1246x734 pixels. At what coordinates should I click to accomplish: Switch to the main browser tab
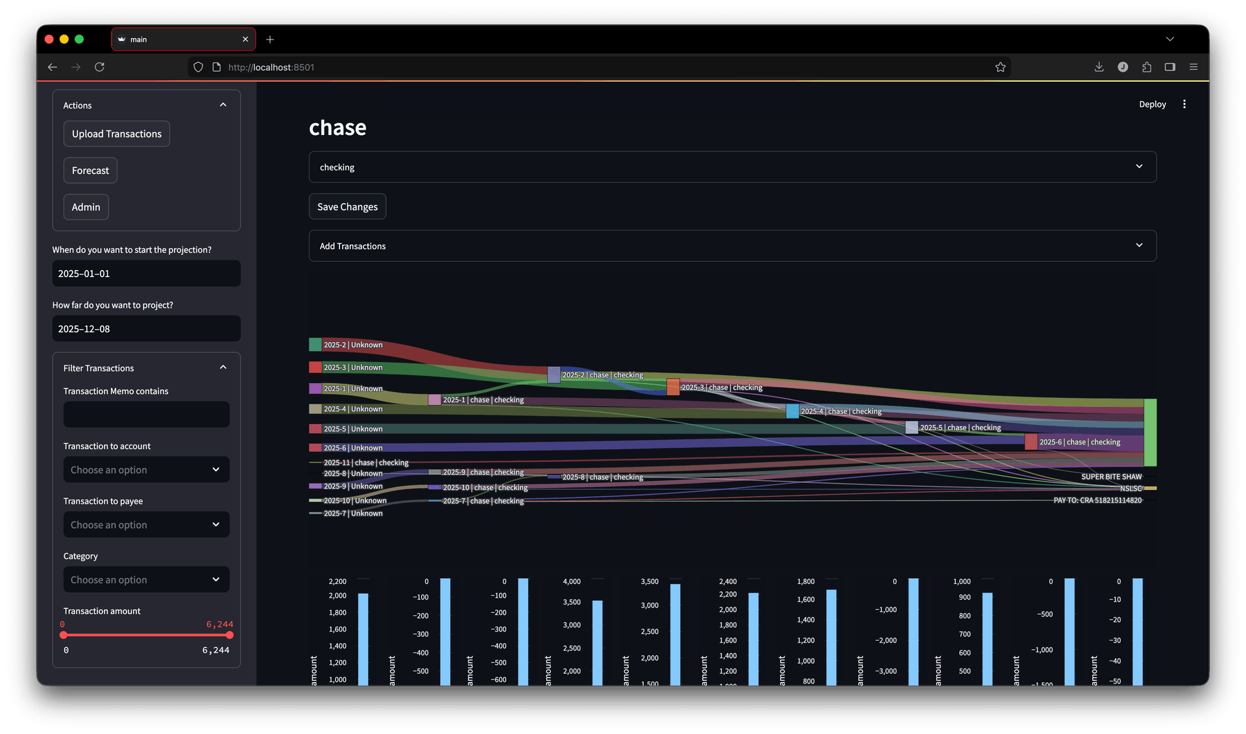point(175,39)
